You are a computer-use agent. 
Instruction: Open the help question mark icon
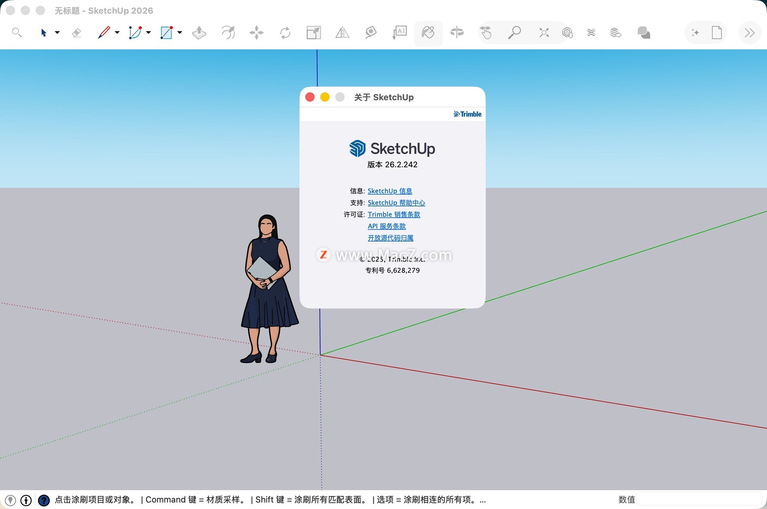coord(44,500)
